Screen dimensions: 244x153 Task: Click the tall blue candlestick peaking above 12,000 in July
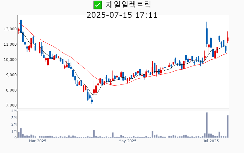(207, 35)
